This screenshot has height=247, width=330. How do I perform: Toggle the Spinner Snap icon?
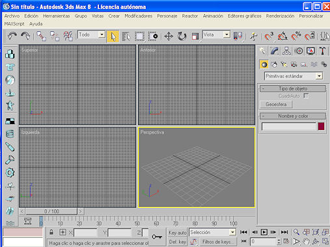tap(309, 36)
